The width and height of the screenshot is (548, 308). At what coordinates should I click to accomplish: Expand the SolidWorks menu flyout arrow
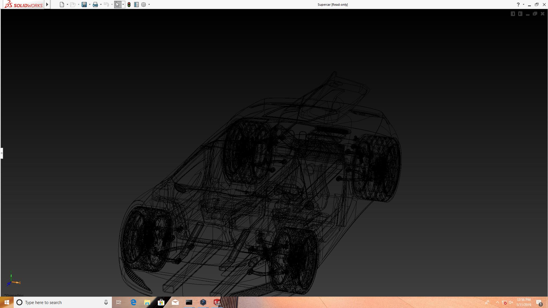click(47, 5)
